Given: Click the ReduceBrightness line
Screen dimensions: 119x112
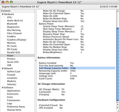Looking at the screenshot, I should click(x=62, y=52).
